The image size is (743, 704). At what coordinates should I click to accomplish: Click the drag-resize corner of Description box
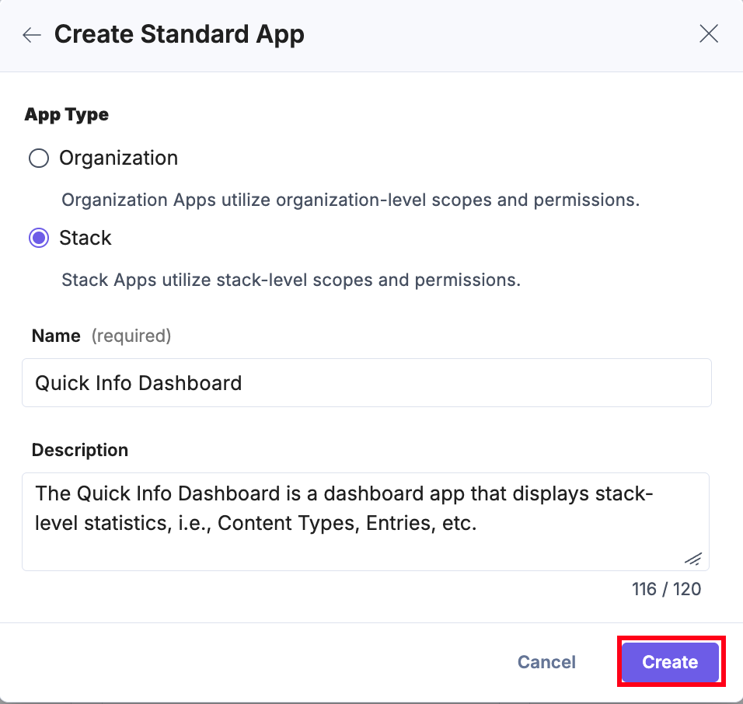tap(692, 558)
